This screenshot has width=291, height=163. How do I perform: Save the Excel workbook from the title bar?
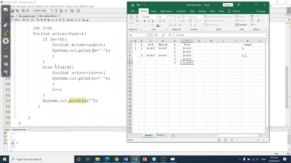tap(132, 5)
